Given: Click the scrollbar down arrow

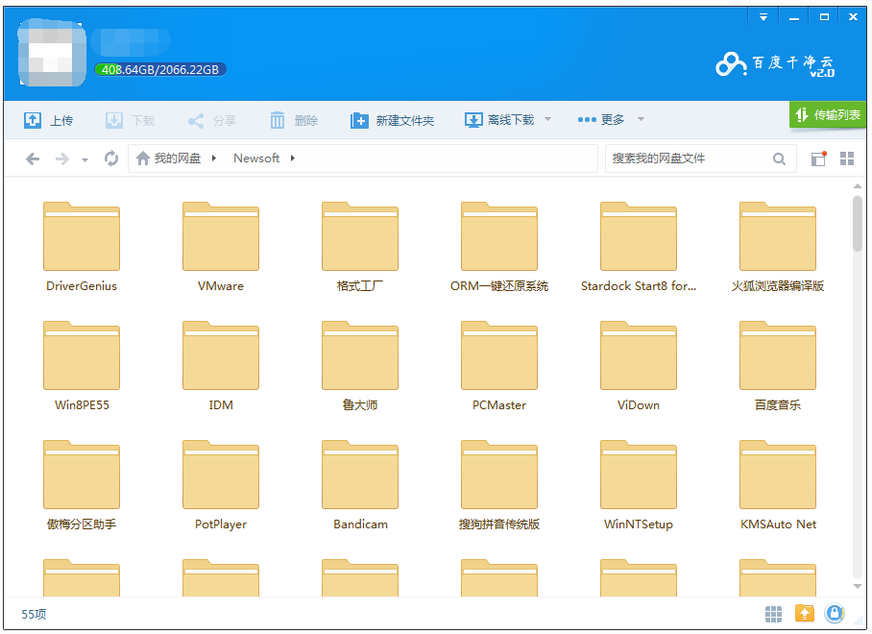Looking at the screenshot, I should [x=858, y=586].
